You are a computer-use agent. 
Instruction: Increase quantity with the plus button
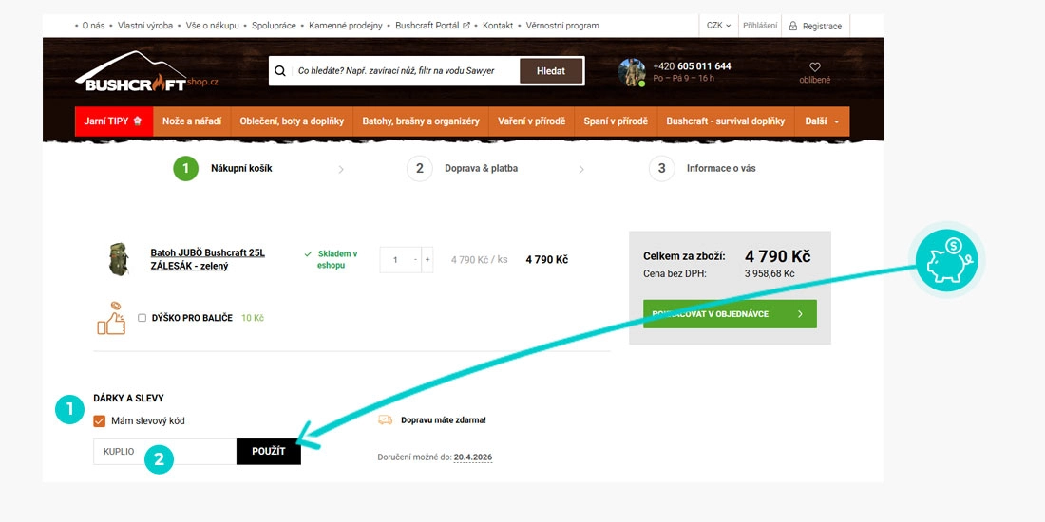[x=427, y=260]
